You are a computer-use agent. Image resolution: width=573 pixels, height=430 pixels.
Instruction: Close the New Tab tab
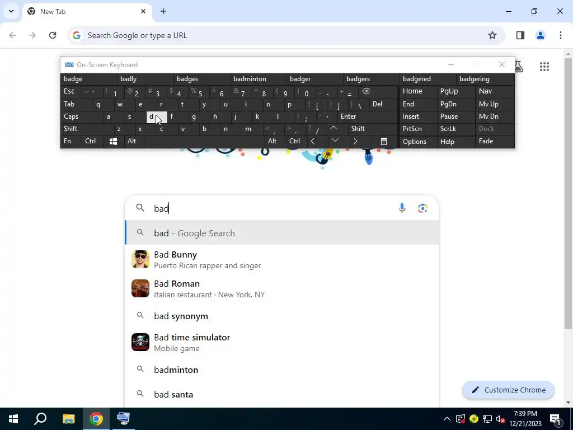[x=143, y=11]
